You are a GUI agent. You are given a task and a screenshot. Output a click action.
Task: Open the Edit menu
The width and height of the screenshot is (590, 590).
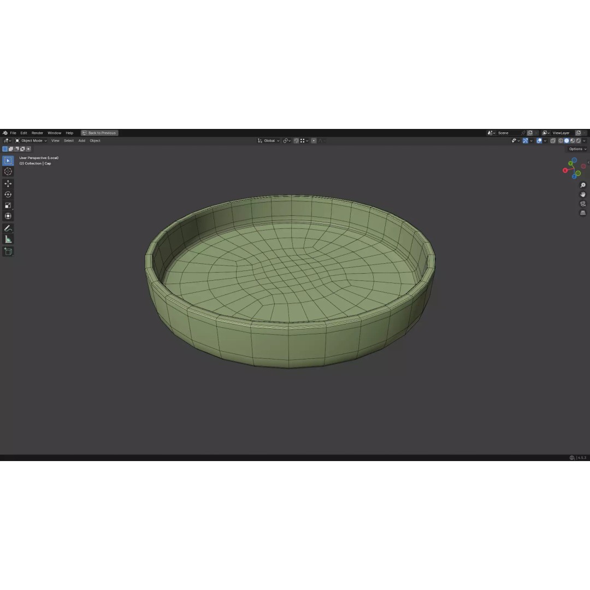[x=23, y=133]
